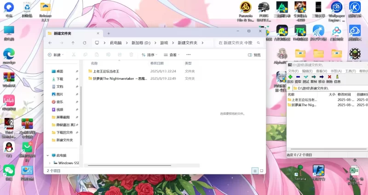Open the 新建 (New) dropdown in Explorer
This screenshot has width=368, height=195.
pyautogui.click(x=56, y=55)
